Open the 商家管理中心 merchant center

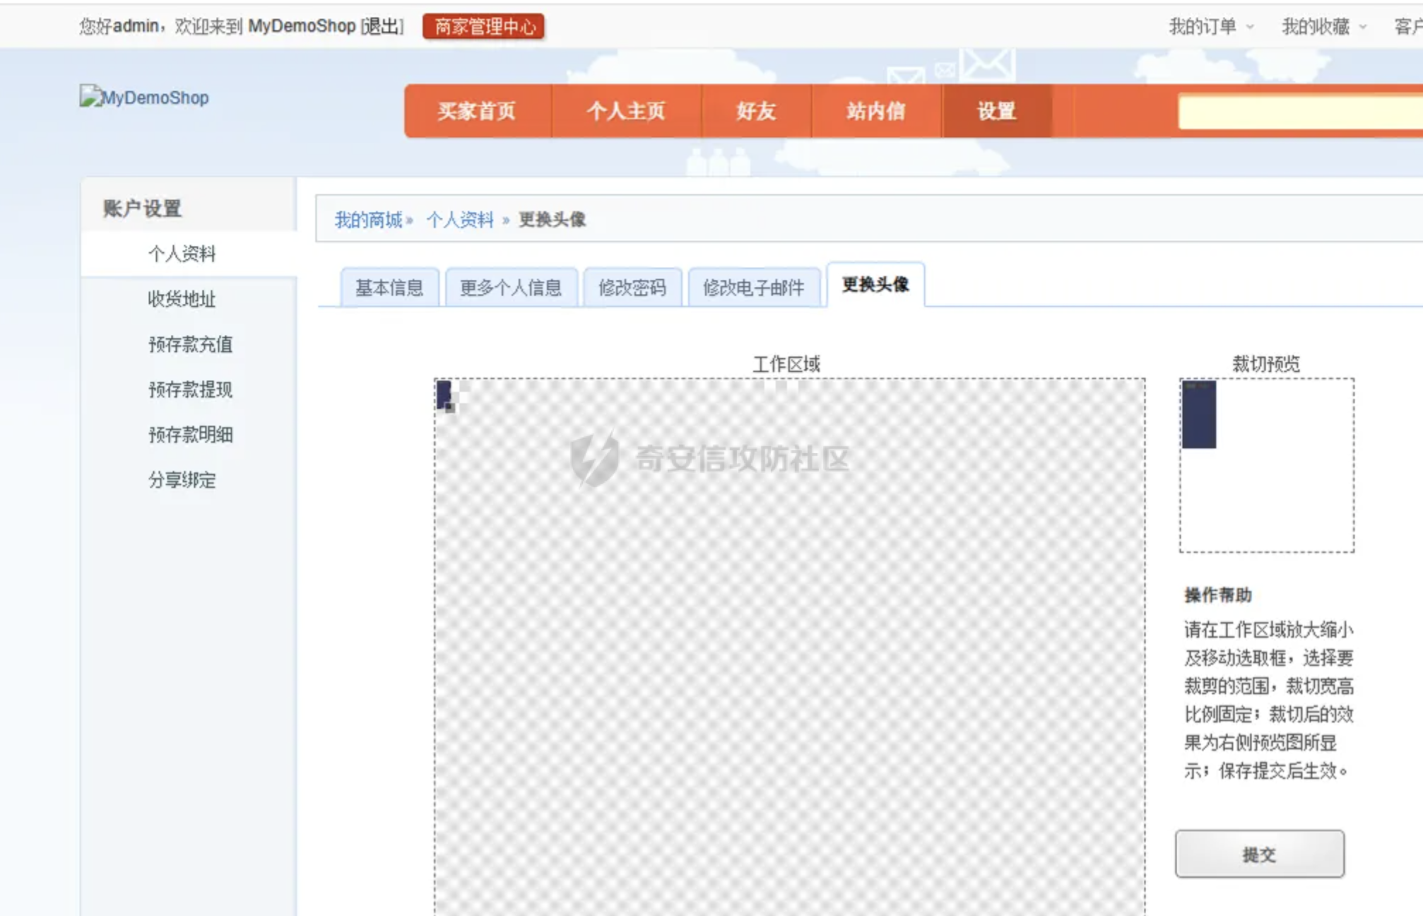pos(485,27)
